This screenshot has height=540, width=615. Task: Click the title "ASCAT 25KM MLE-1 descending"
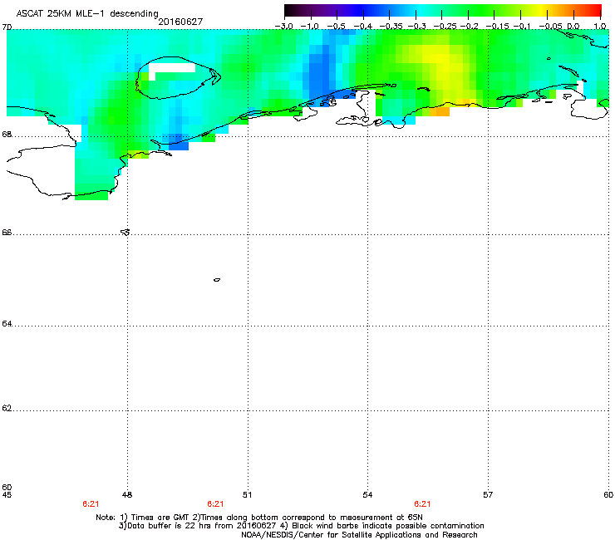tap(87, 13)
